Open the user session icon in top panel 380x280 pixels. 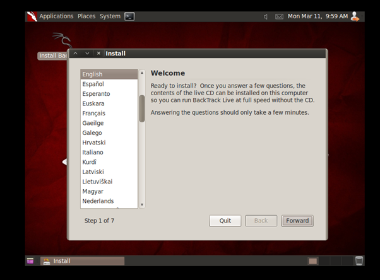(x=355, y=16)
